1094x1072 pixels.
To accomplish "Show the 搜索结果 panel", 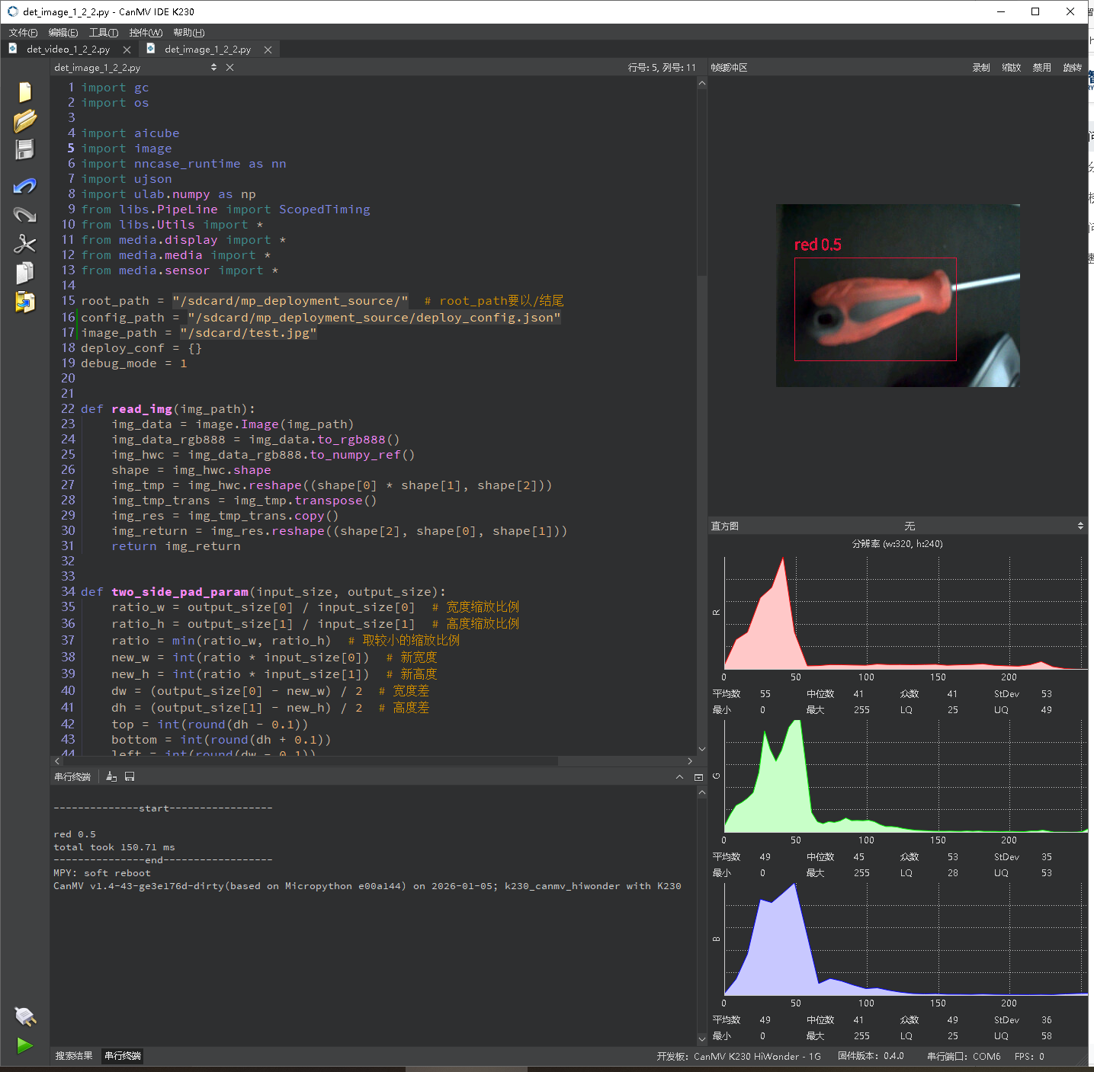I will [x=74, y=1055].
